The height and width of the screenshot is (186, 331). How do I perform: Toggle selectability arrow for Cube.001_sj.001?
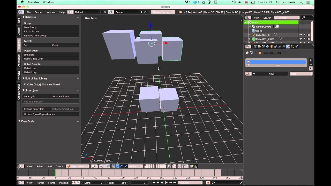[305, 39]
